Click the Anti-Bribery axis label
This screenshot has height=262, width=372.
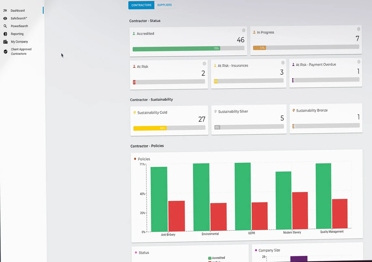click(168, 235)
